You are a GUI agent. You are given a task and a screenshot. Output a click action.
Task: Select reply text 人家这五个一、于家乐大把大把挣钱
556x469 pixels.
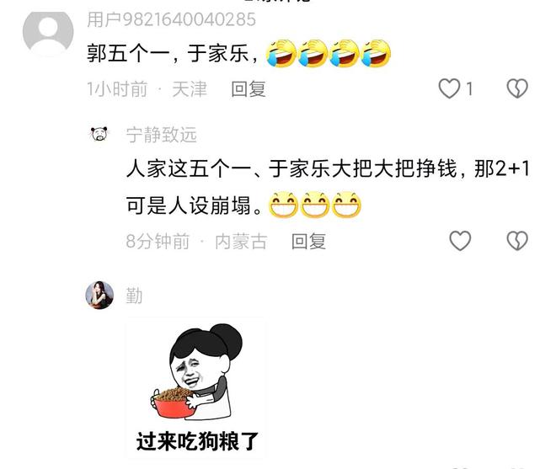point(291,168)
